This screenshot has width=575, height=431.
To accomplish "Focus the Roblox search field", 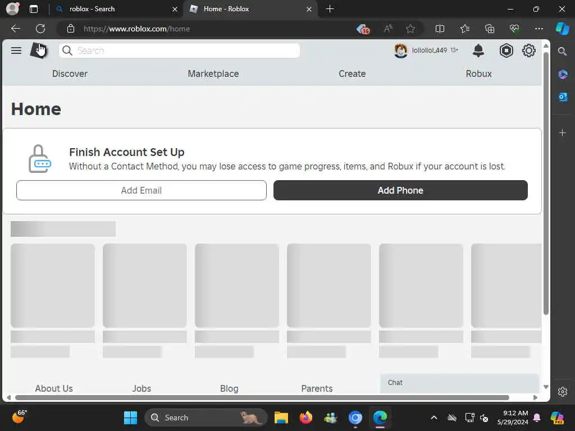I will [179, 51].
